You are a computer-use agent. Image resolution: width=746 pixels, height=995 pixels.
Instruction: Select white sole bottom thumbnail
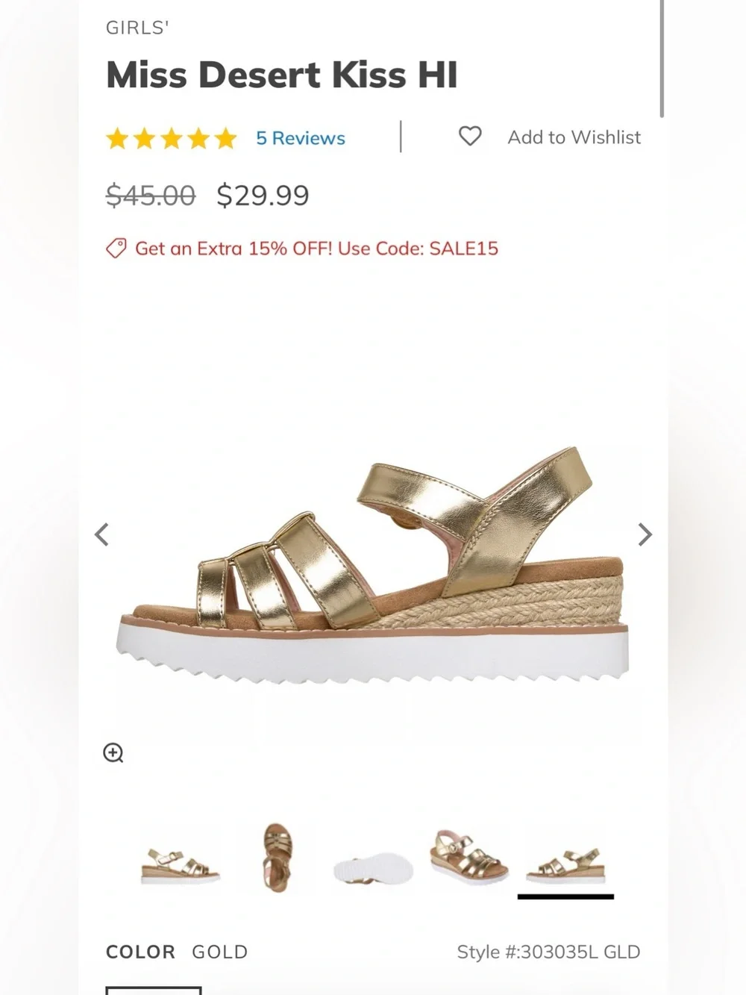[x=373, y=870]
